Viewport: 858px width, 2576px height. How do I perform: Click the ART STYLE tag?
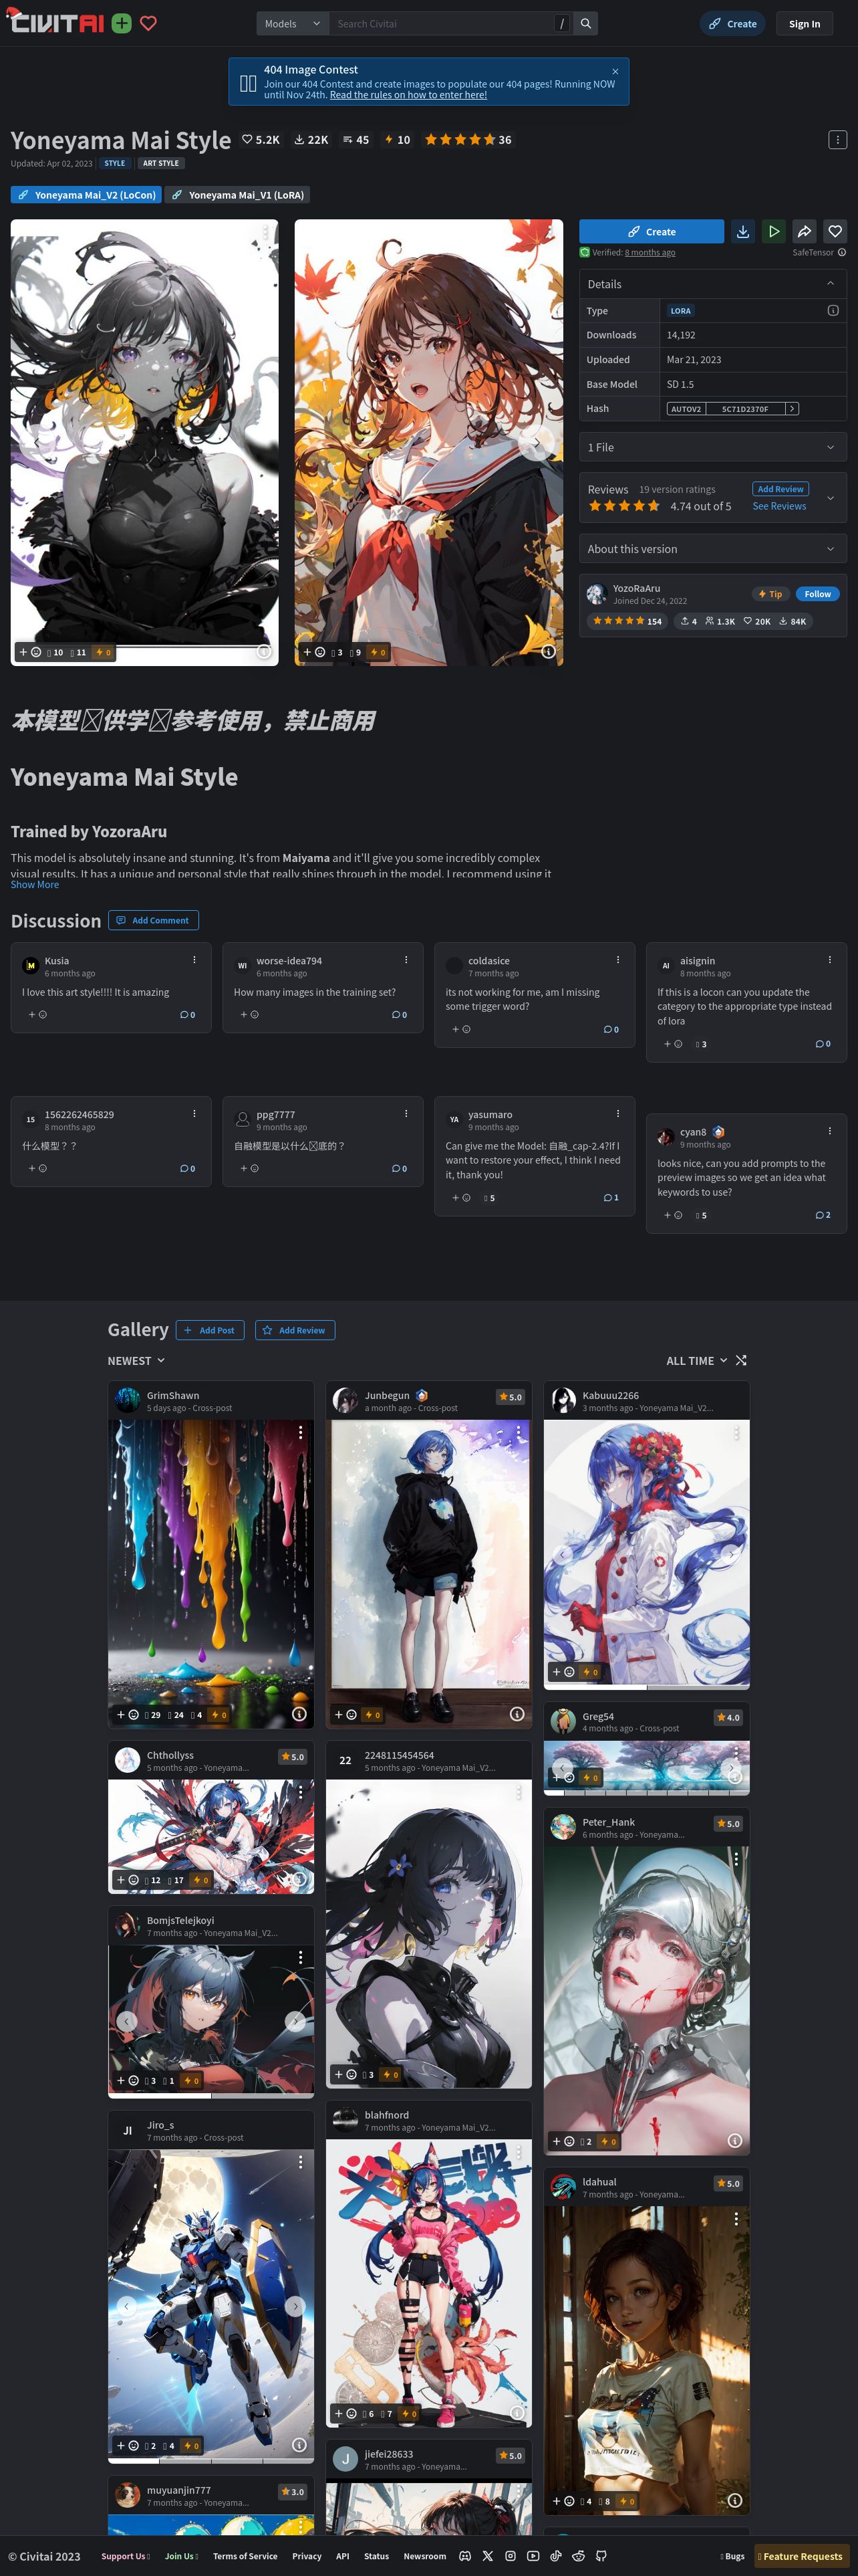[161, 163]
